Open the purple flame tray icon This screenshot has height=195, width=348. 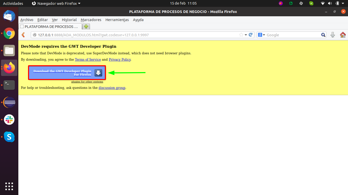pyautogui.click(x=281, y=3)
